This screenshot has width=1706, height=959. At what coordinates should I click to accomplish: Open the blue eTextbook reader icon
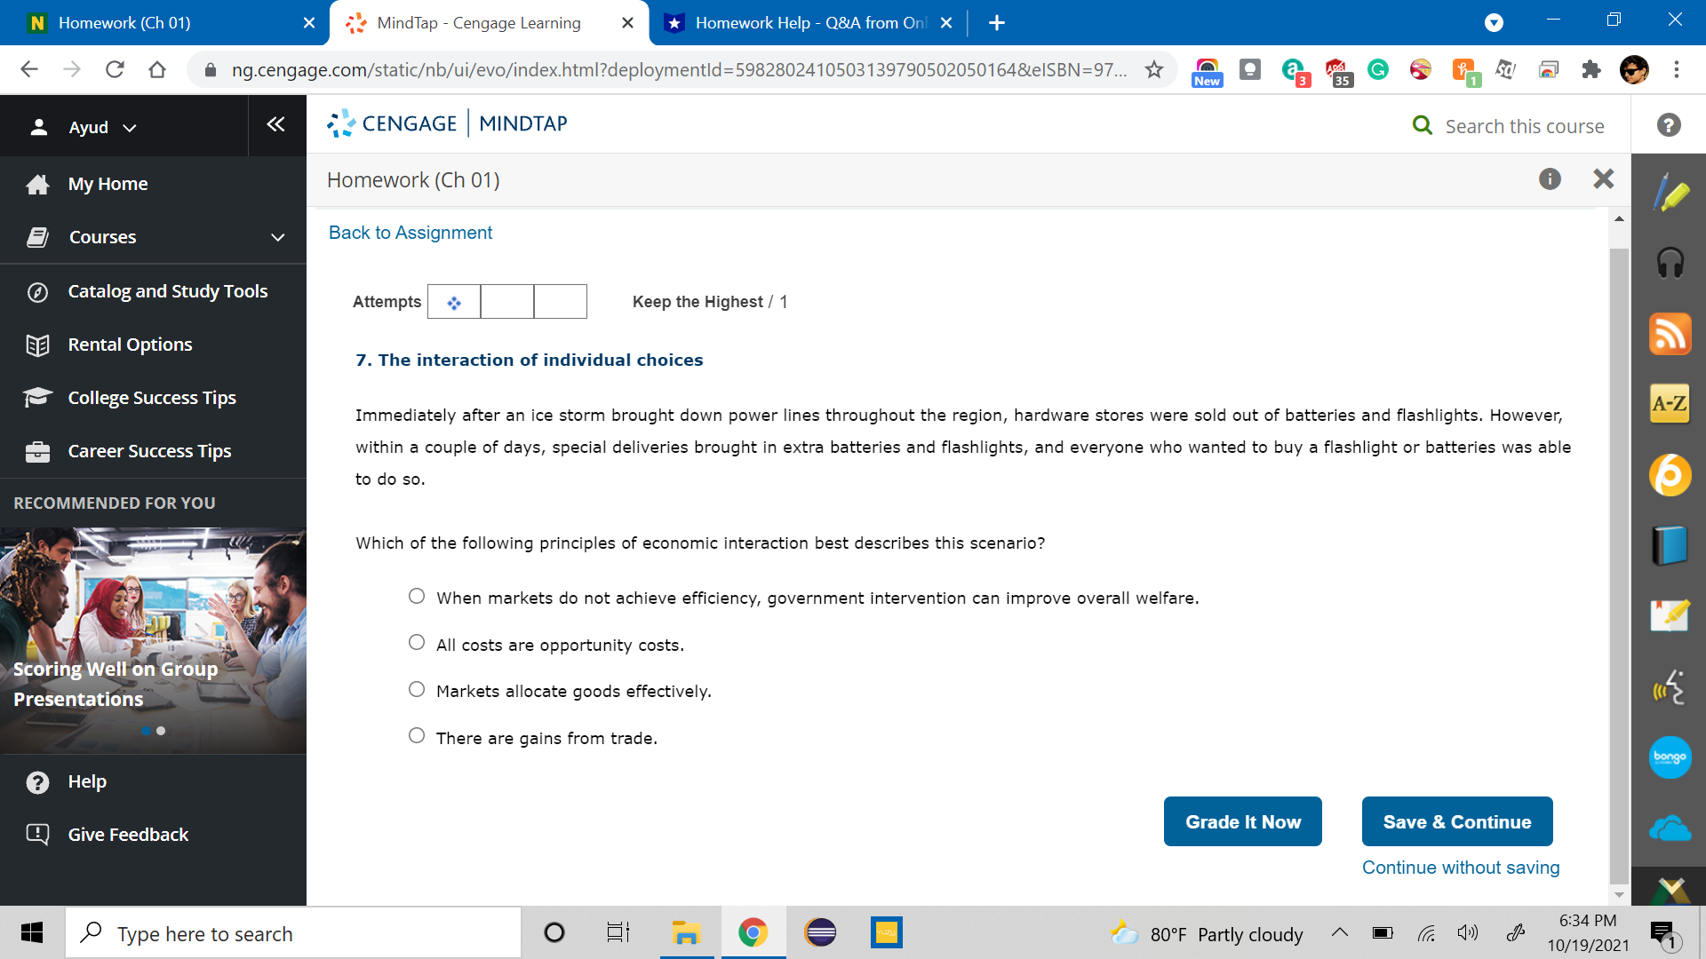(x=1670, y=545)
